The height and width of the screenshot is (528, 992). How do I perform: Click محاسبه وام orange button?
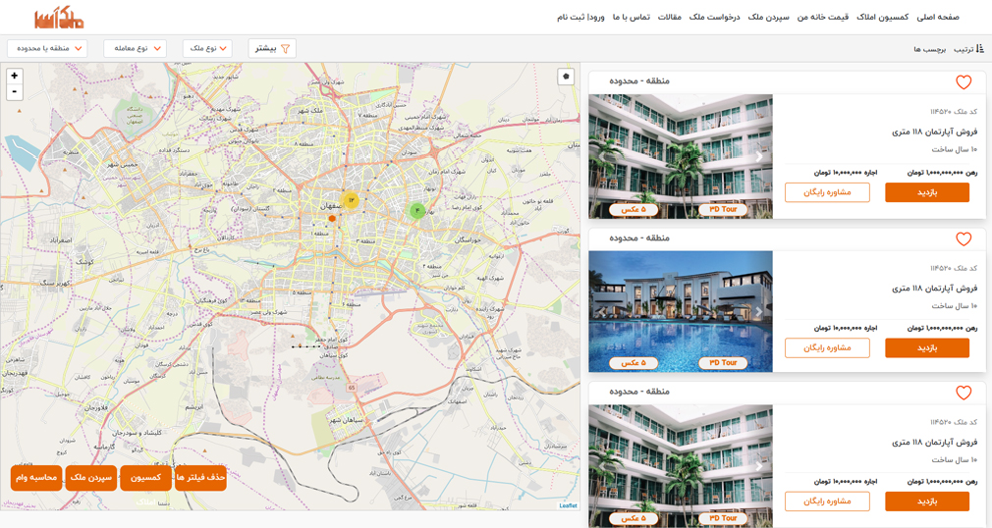tap(36, 478)
